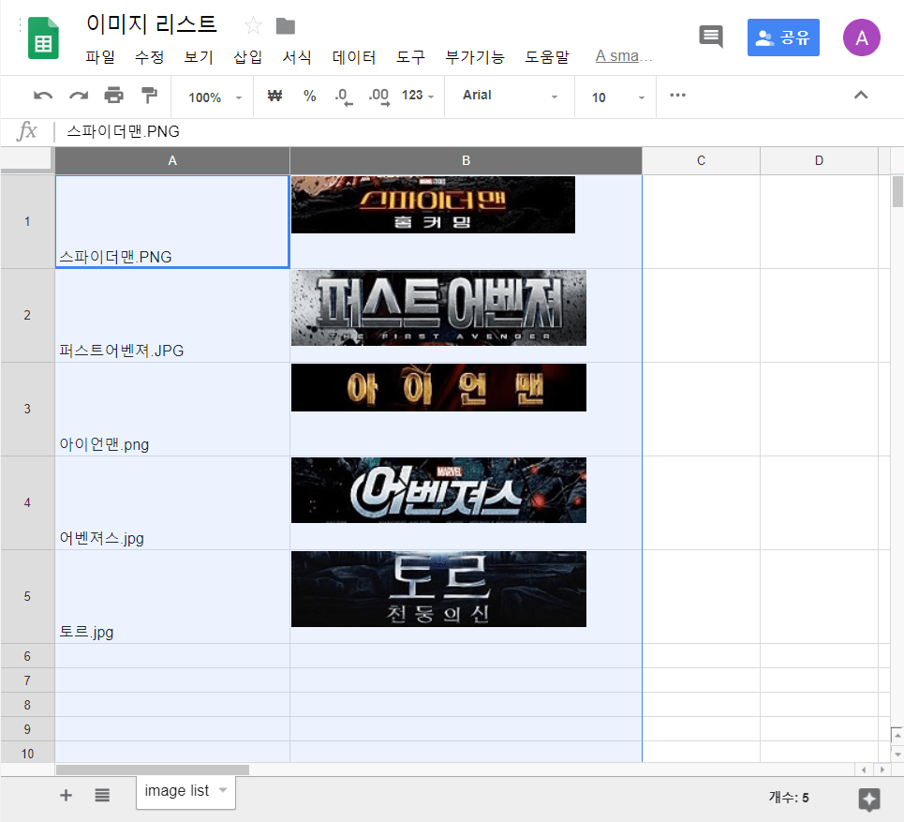Star this spreadsheet document

point(253,25)
